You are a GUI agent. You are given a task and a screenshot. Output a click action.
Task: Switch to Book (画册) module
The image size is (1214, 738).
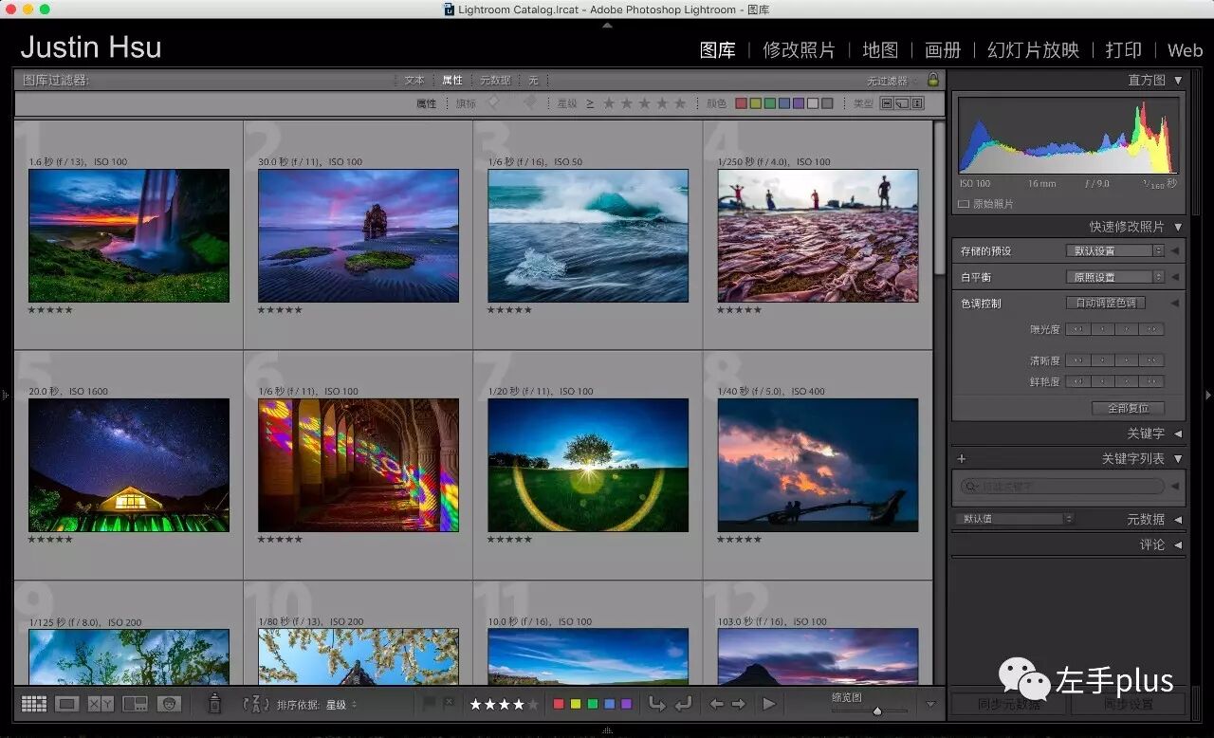[x=943, y=50]
